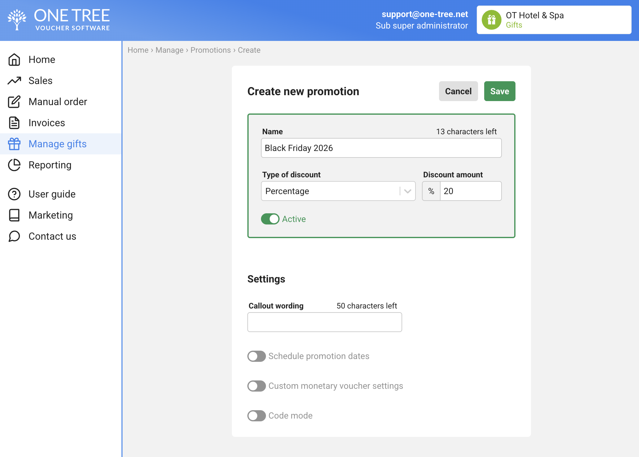
Task: Click the User guide question mark icon
Action: [14, 194]
